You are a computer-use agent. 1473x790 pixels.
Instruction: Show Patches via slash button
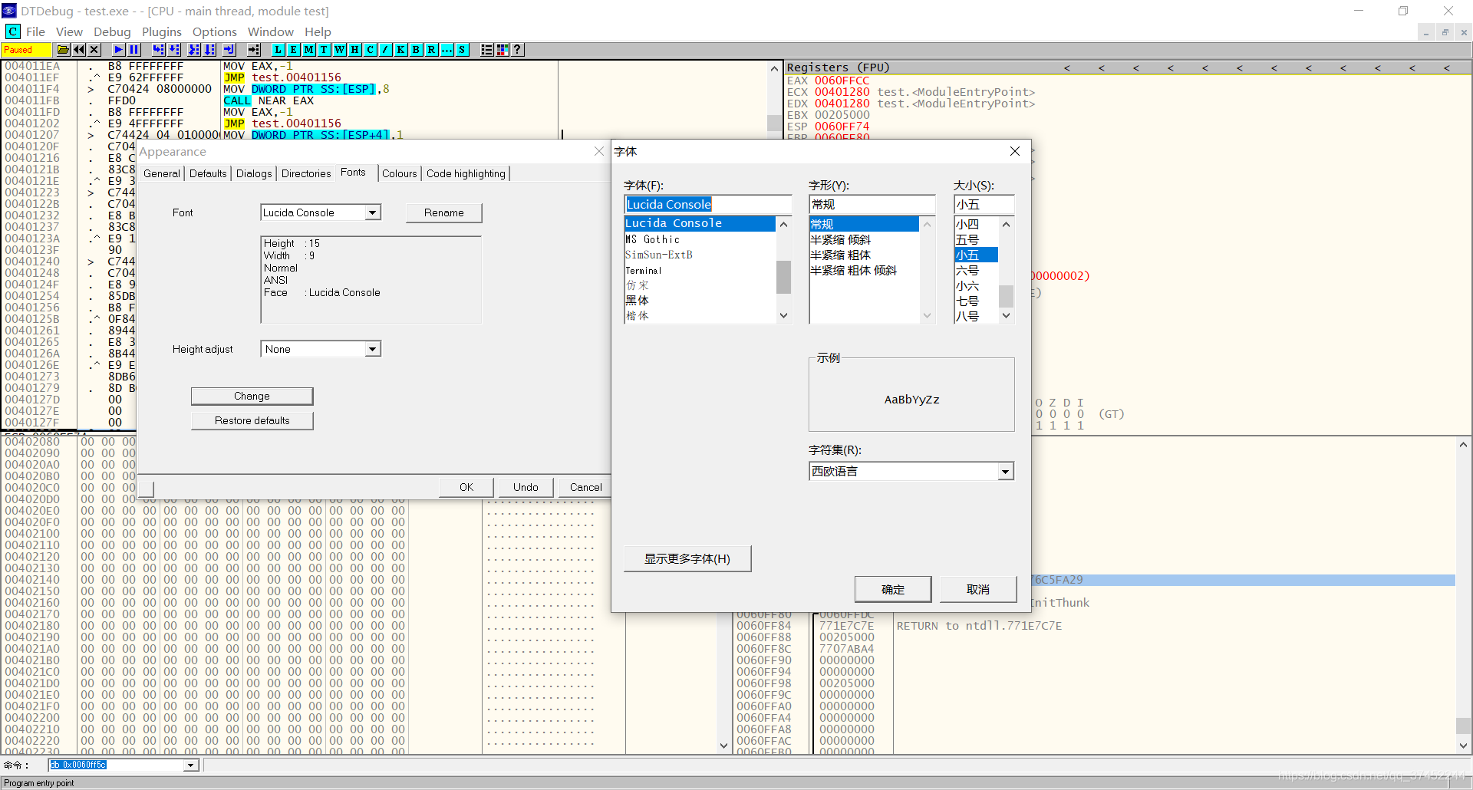[386, 50]
